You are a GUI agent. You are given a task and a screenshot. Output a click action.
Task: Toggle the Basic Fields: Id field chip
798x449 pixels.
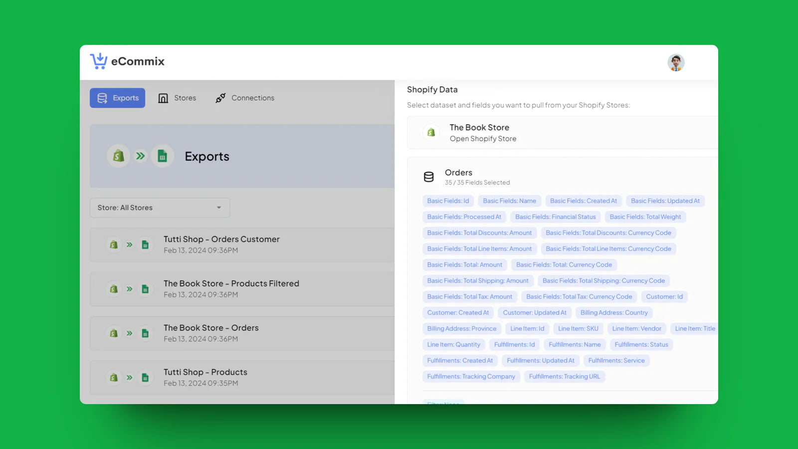[448, 201]
